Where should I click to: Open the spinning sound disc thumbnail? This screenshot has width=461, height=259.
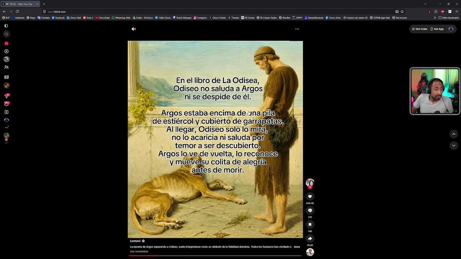coord(310,252)
